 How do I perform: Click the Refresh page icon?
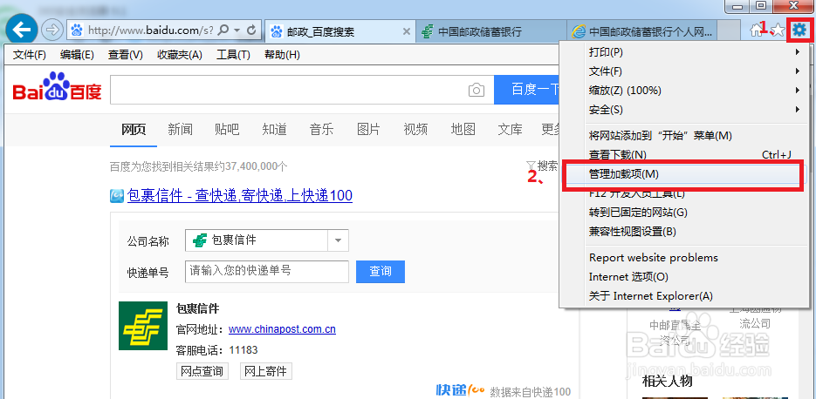251,30
